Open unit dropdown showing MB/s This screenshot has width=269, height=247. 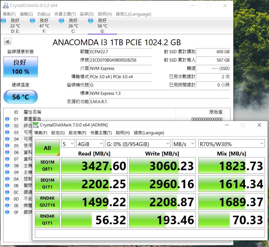pyautogui.click(x=184, y=144)
